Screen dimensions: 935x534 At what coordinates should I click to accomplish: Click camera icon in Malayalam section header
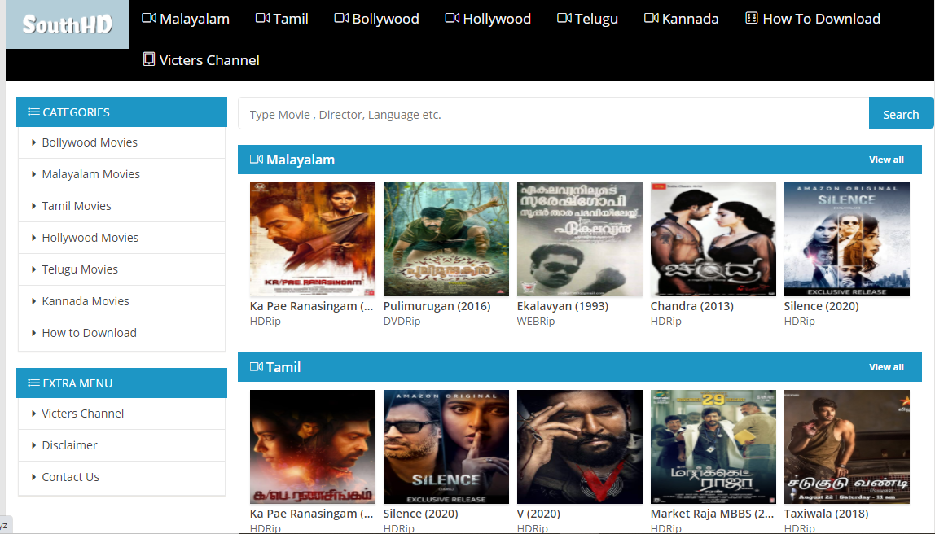click(x=257, y=159)
